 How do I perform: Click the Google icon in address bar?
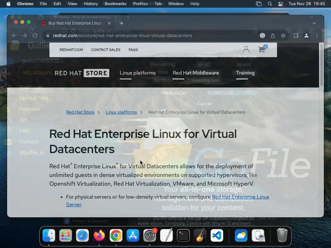262,36
